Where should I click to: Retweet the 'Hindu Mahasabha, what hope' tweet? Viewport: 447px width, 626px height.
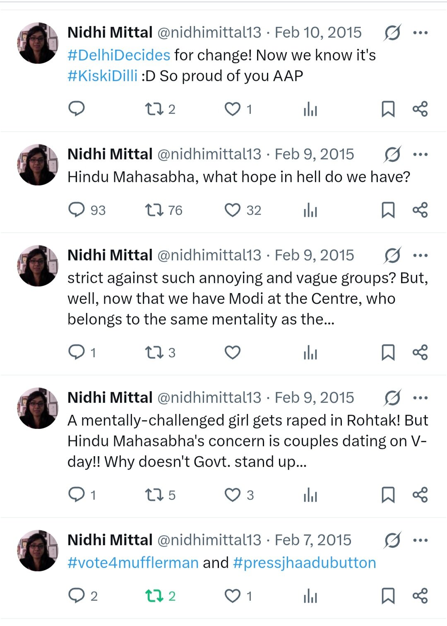pos(154,210)
